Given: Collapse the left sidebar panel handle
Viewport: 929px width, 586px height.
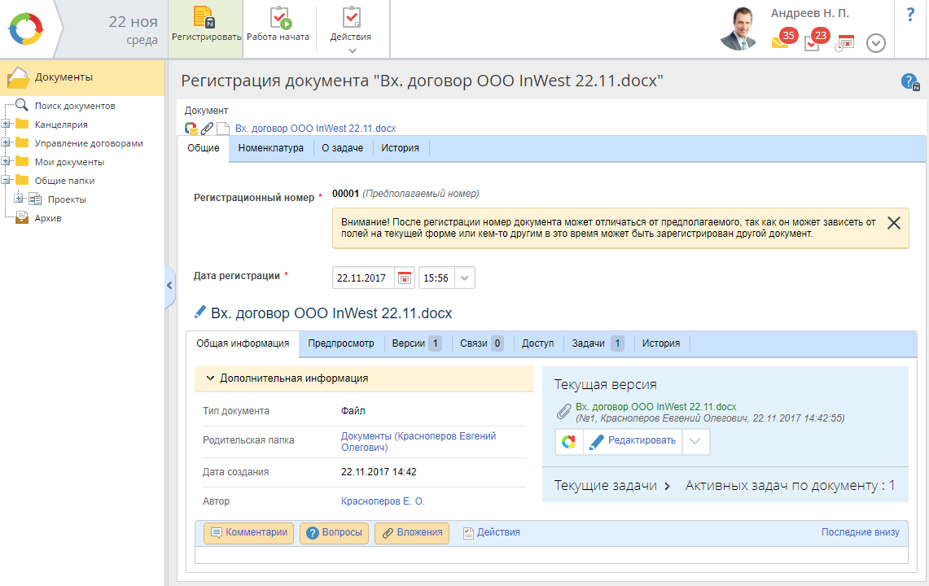Looking at the screenshot, I should pyautogui.click(x=169, y=286).
